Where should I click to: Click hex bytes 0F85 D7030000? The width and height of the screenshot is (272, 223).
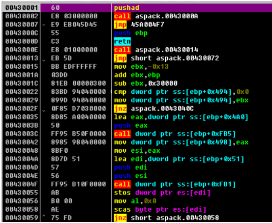tap(78, 109)
